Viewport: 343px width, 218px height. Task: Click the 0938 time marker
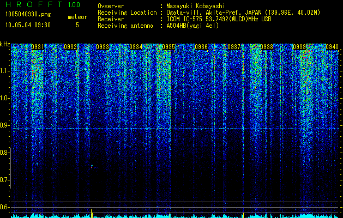[x=267, y=47]
